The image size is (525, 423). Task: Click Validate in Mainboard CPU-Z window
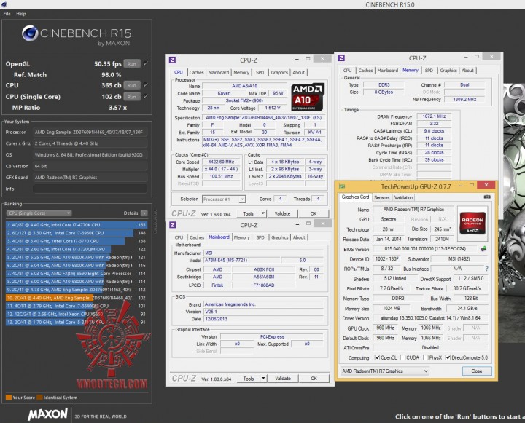pyautogui.click(x=283, y=378)
